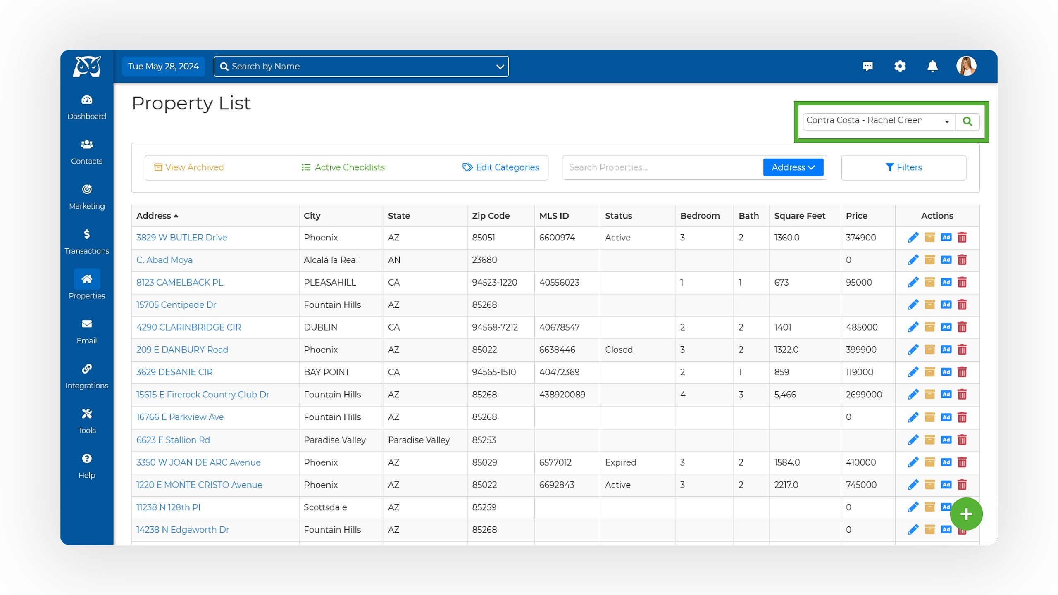Delete the 15705 Centipede Dr property
This screenshot has width=1058, height=595.
pos(962,305)
